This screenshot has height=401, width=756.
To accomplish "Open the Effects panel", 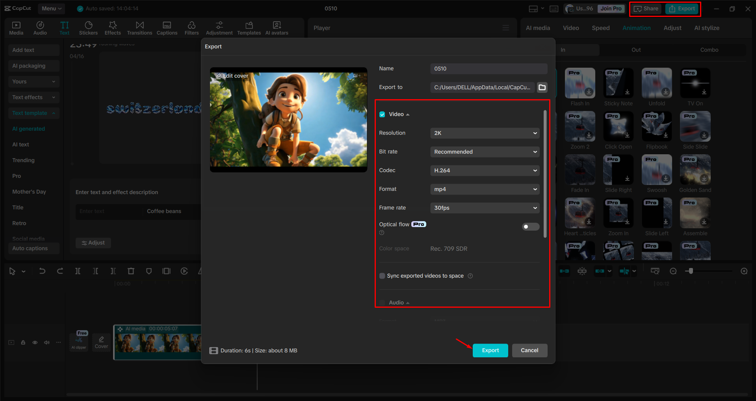I will click(x=113, y=28).
